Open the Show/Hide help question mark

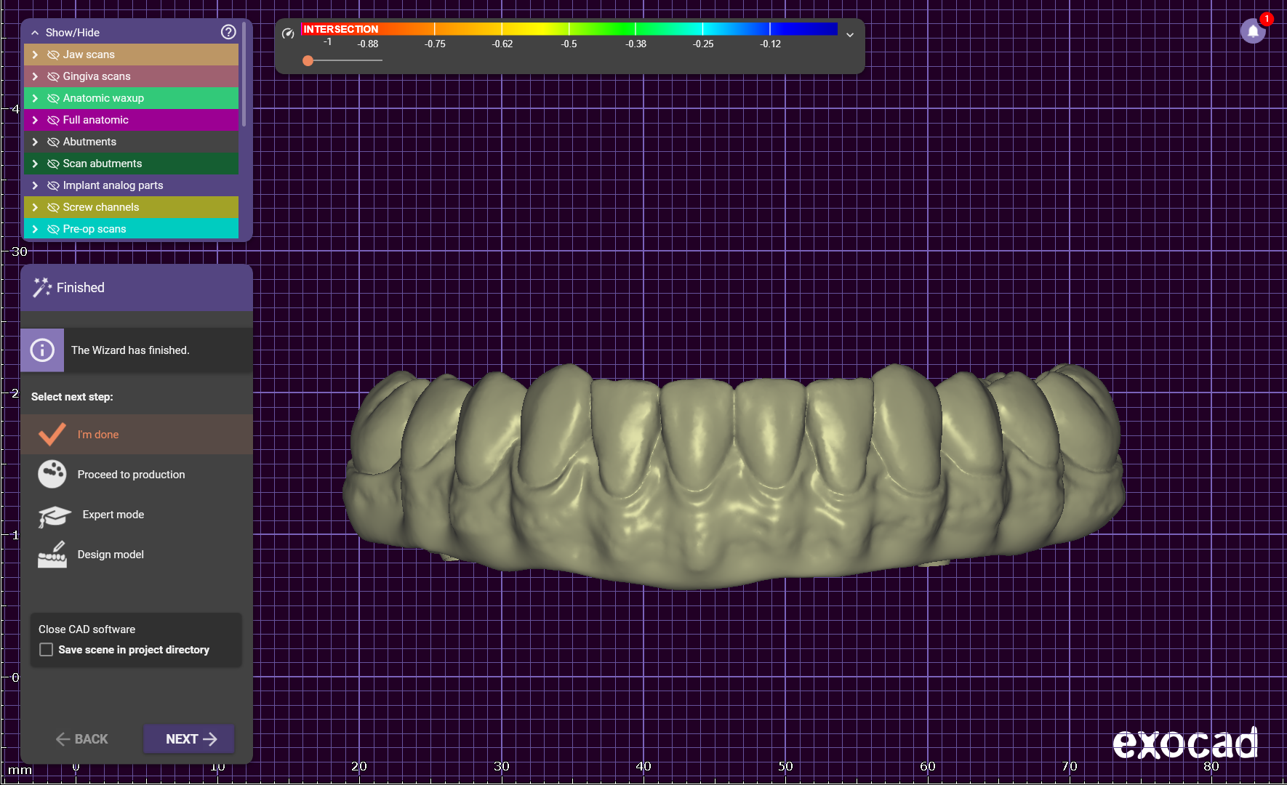(228, 32)
